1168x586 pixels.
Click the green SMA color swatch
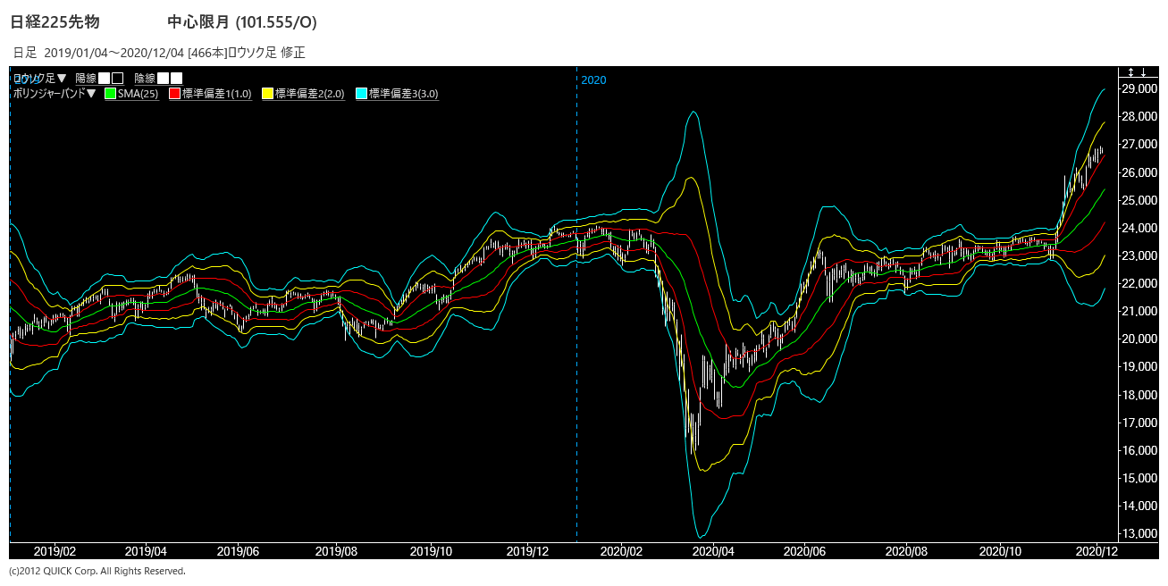coord(110,94)
